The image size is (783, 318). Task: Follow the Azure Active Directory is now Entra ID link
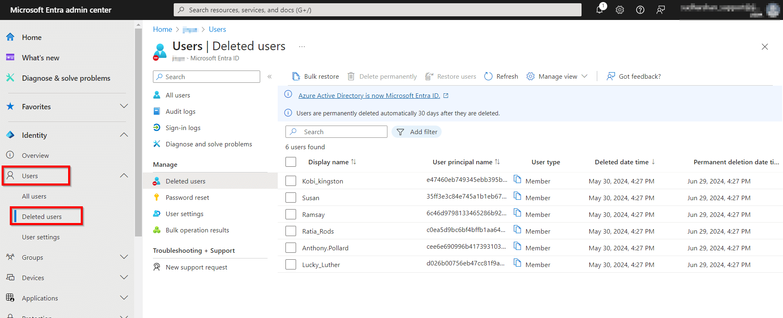(369, 95)
